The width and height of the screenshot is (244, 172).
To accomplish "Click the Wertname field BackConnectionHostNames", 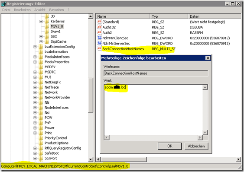I will [x=156, y=73].
